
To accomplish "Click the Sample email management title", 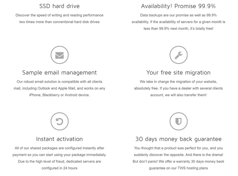I will [59, 73].
